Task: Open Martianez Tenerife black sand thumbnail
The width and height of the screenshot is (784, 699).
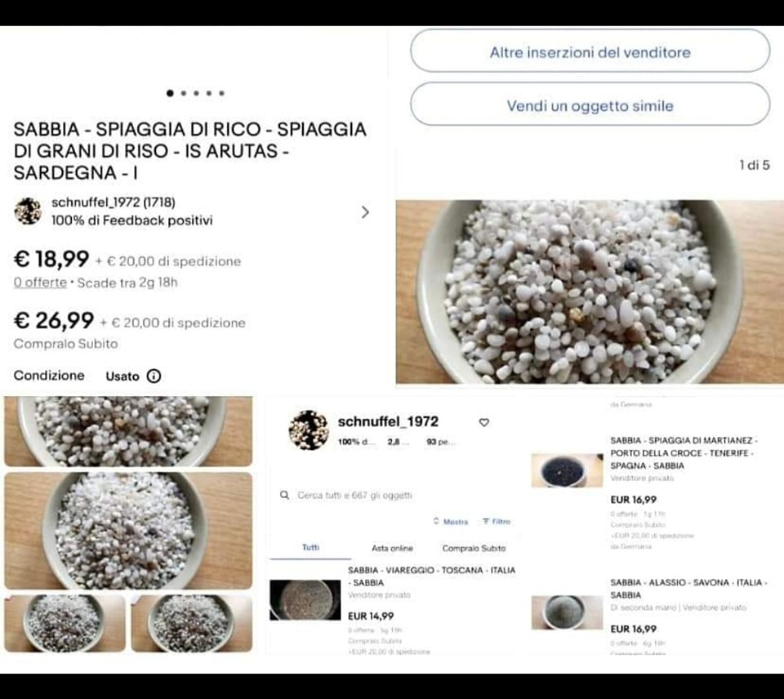Action: 567,470
